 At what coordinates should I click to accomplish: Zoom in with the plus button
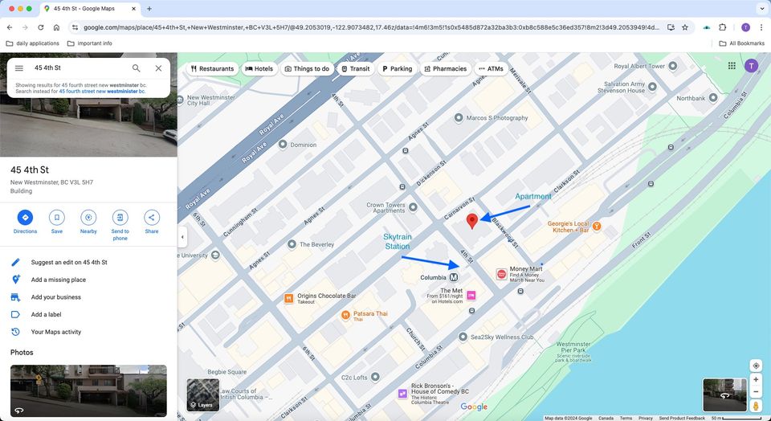[x=756, y=380]
